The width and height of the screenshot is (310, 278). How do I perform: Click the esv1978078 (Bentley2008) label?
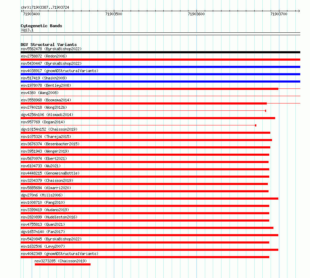pyautogui.click(x=46, y=85)
